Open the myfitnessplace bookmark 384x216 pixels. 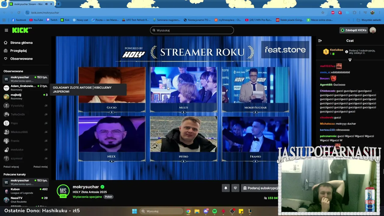228,20
